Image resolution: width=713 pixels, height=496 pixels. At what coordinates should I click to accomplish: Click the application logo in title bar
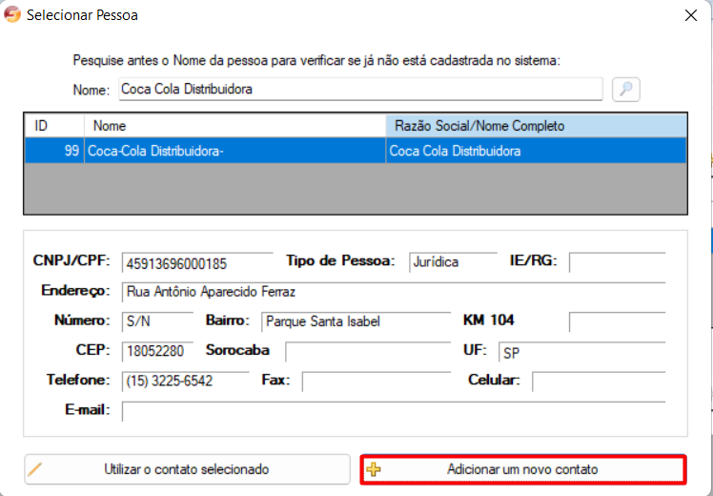(12, 14)
